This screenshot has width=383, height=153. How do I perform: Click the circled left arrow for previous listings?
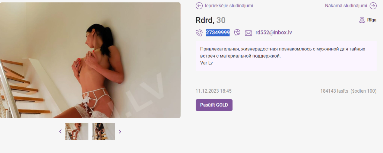point(199,5)
